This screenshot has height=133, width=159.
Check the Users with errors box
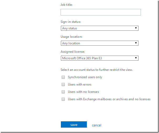click(63, 84)
